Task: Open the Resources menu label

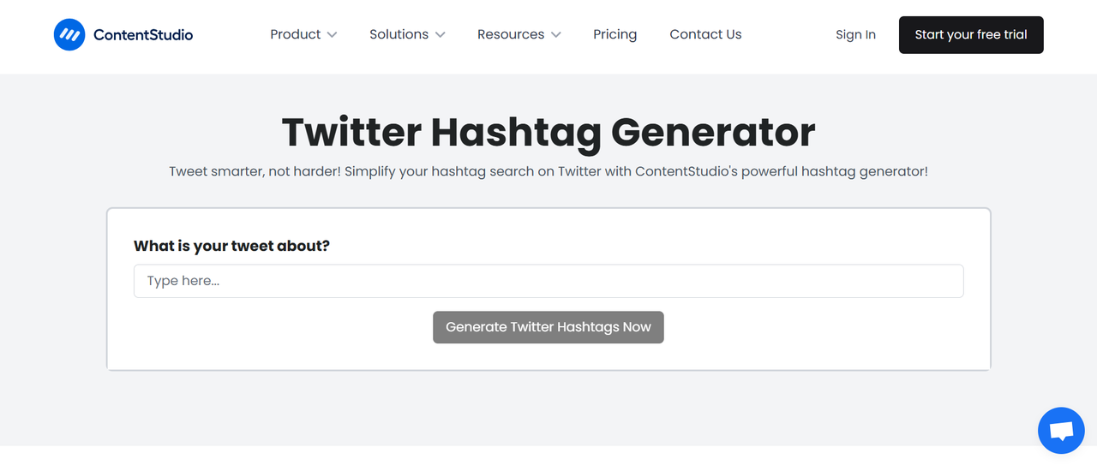Action: click(510, 35)
